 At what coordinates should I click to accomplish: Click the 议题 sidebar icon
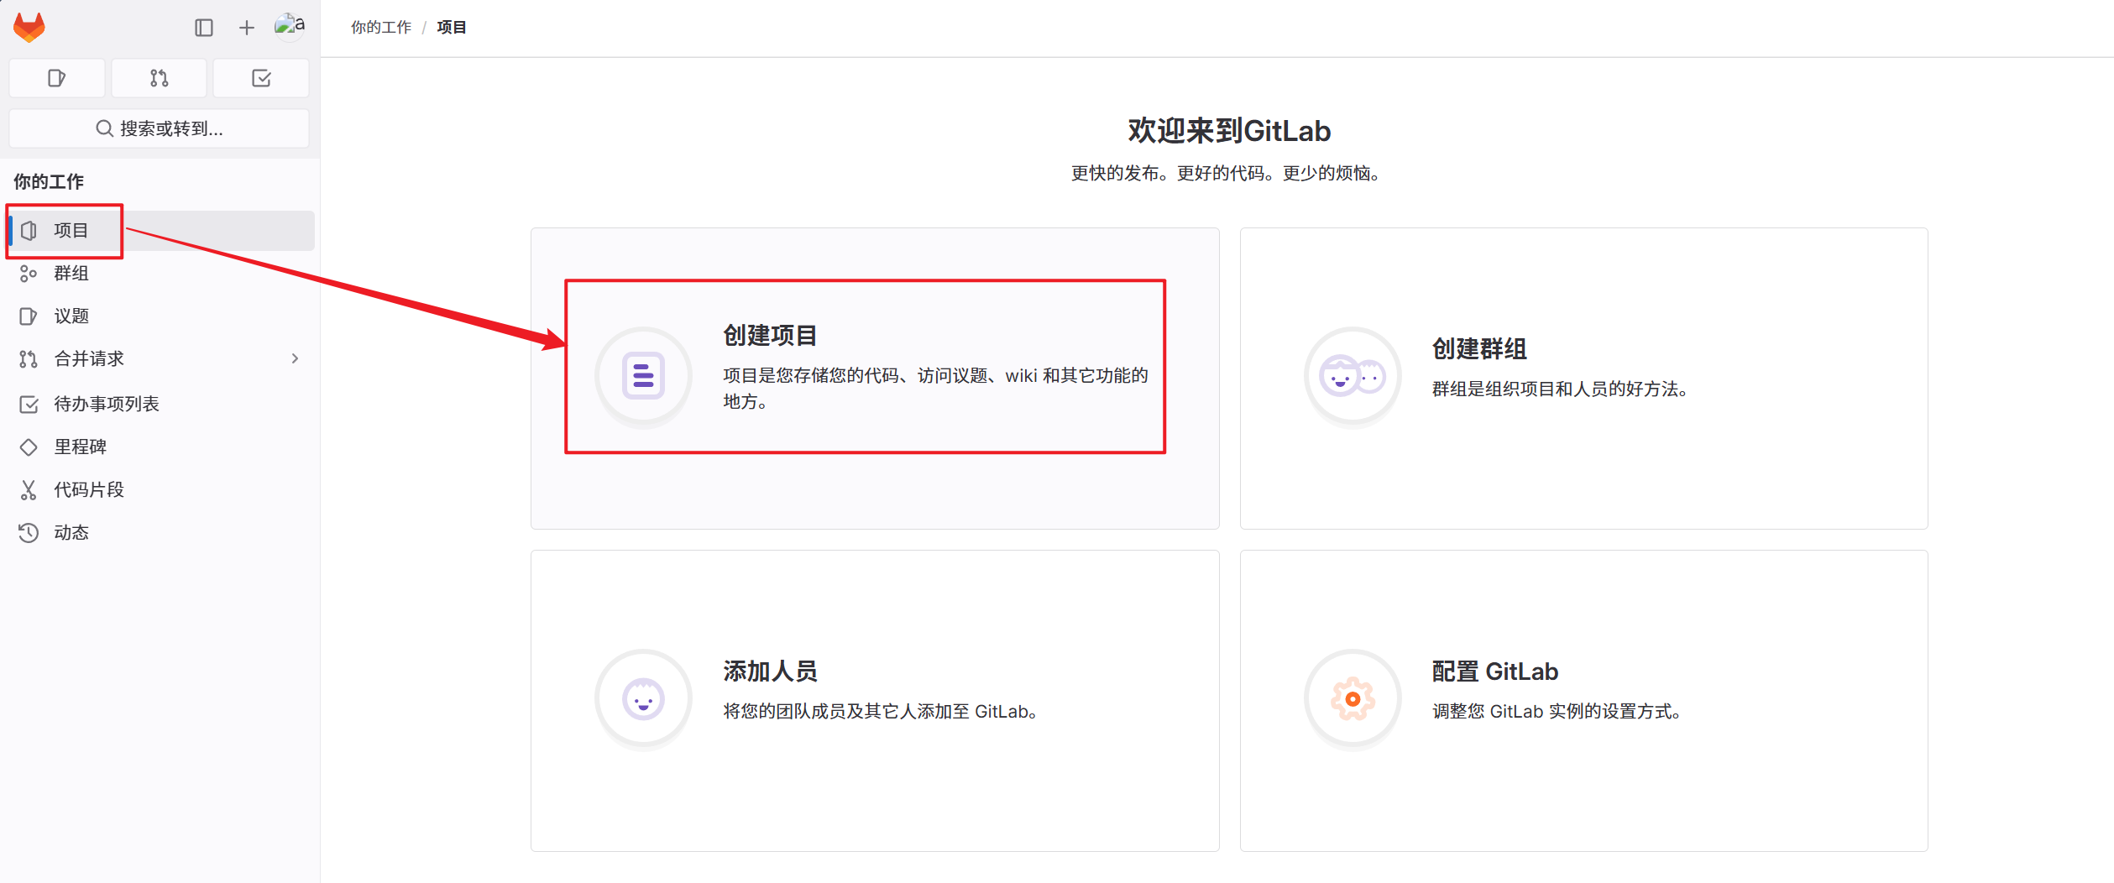pyautogui.click(x=29, y=316)
